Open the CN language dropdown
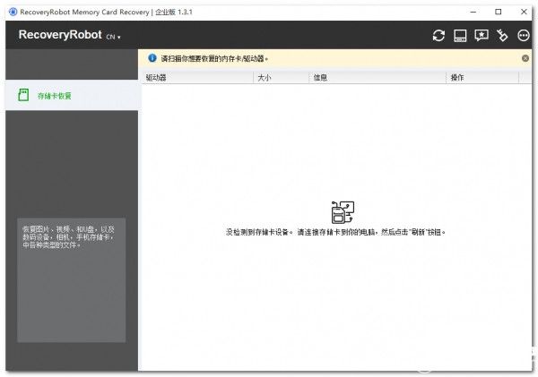538x377 pixels. click(x=113, y=37)
